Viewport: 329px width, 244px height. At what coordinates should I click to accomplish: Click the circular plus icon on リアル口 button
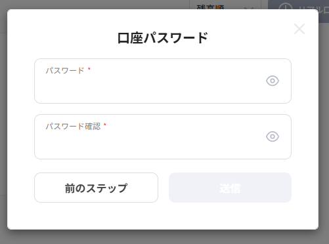pos(286,7)
